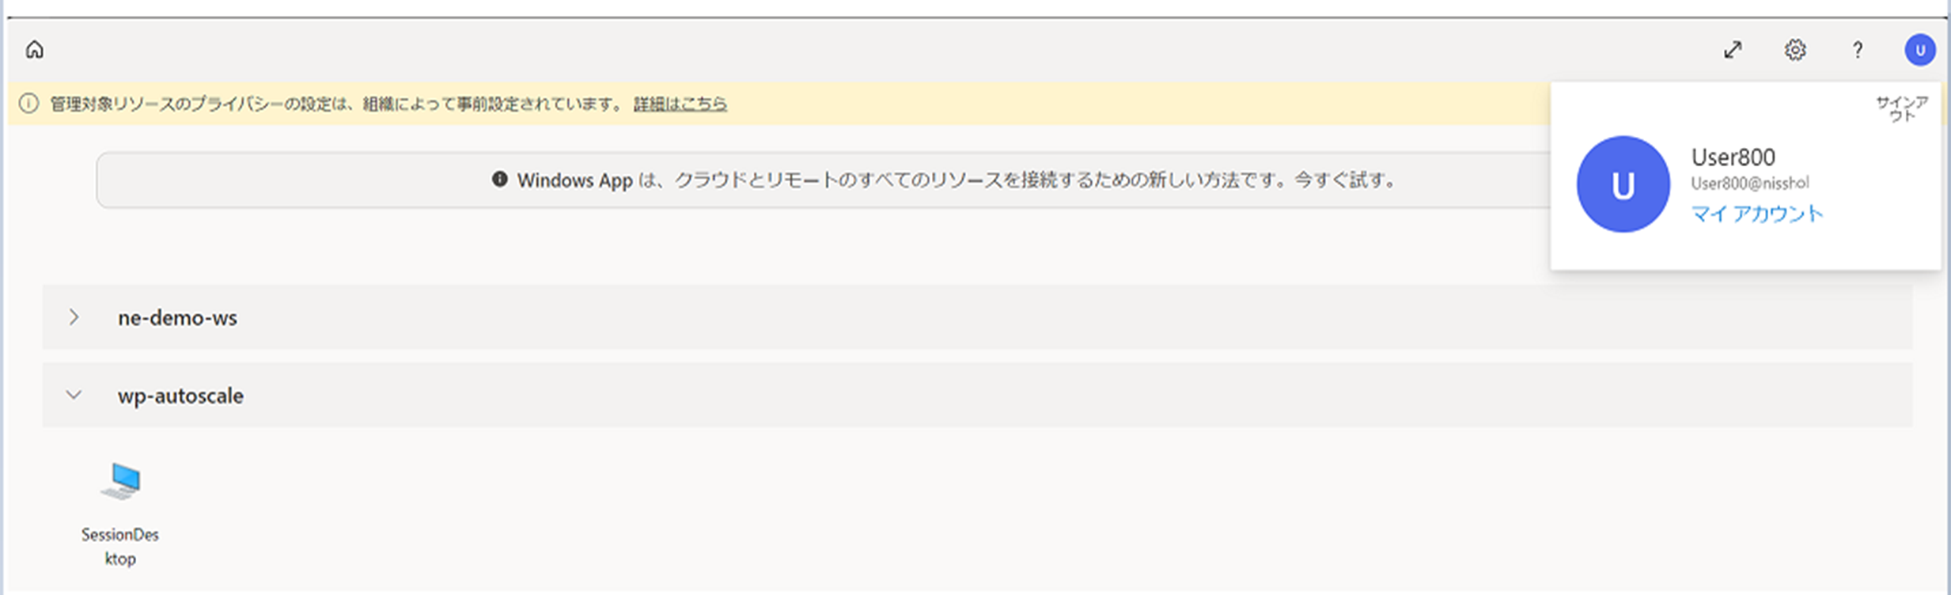Click the info icon beside Windows App text
The image size is (1951, 595).
(499, 179)
